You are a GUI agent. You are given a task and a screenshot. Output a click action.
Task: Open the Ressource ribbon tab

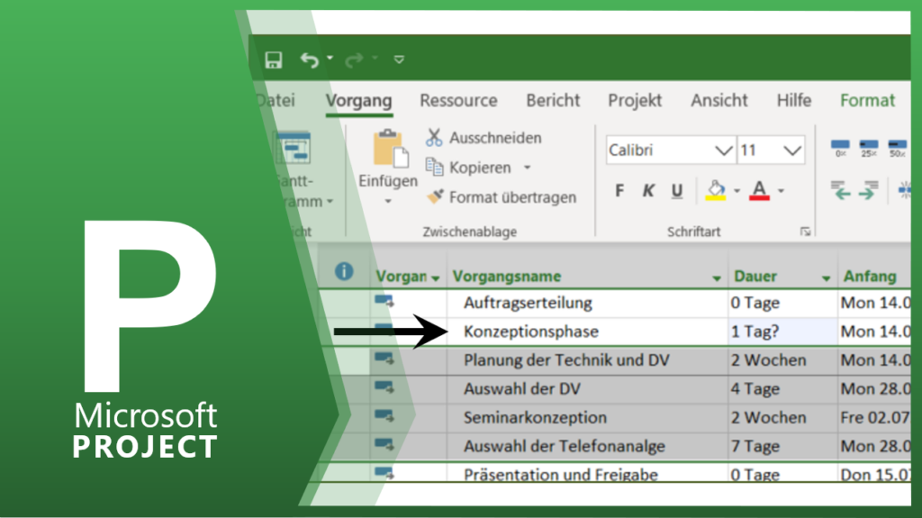458,101
